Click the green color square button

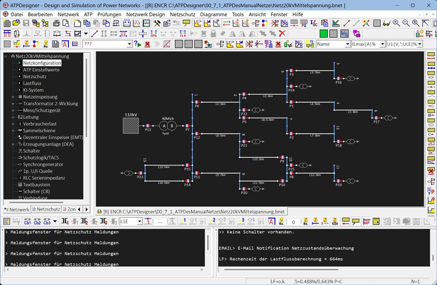coord(323,33)
